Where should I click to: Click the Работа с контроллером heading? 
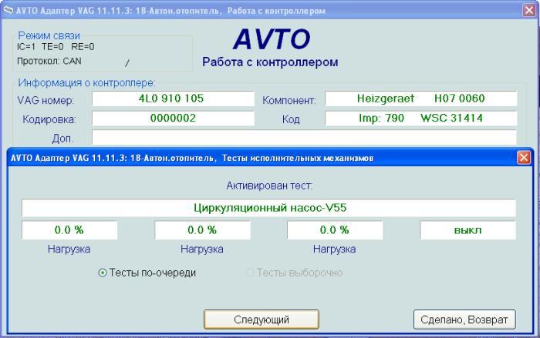pyautogui.click(x=270, y=62)
